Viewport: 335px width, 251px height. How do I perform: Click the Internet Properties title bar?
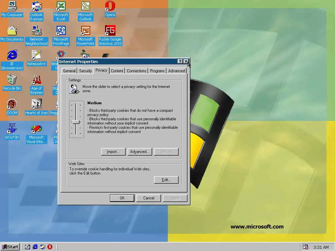pos(117,61)
